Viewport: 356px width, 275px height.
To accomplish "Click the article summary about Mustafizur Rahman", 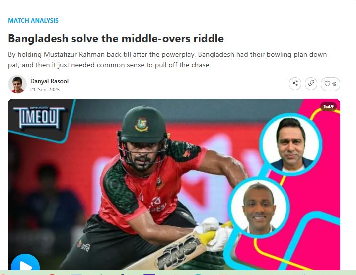I will pos(167,60).
